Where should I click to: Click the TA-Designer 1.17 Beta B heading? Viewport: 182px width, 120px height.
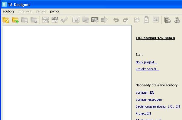pyautogui.click(x=155, y=38)
